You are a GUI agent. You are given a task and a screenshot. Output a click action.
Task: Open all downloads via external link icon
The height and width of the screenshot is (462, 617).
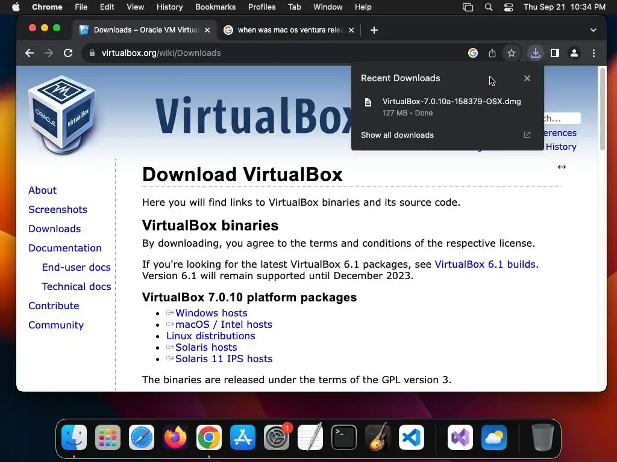(x=527, y=135)
